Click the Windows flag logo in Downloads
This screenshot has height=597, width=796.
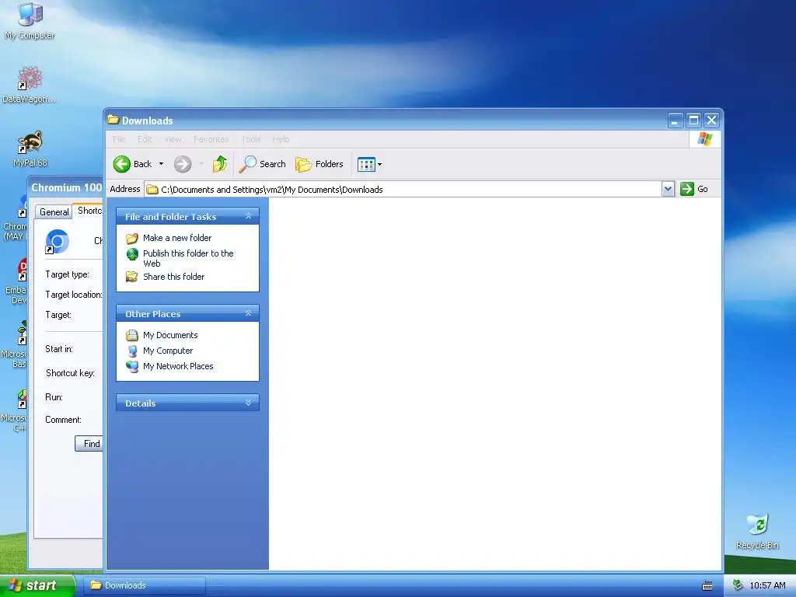coord(704,138)
